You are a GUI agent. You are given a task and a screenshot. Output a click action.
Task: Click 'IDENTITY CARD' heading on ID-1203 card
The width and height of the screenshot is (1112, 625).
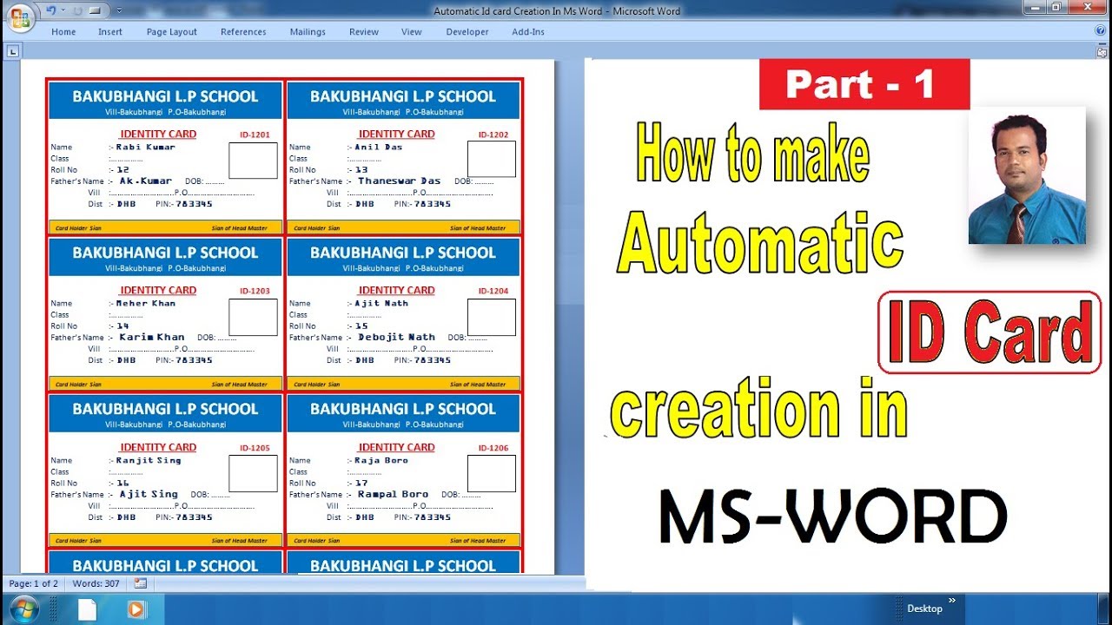pos(158,291)
